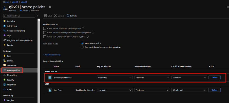Click the Certificate Permissions column header
The height and width of the screenshot is (103, 229).
coord(181,66)
